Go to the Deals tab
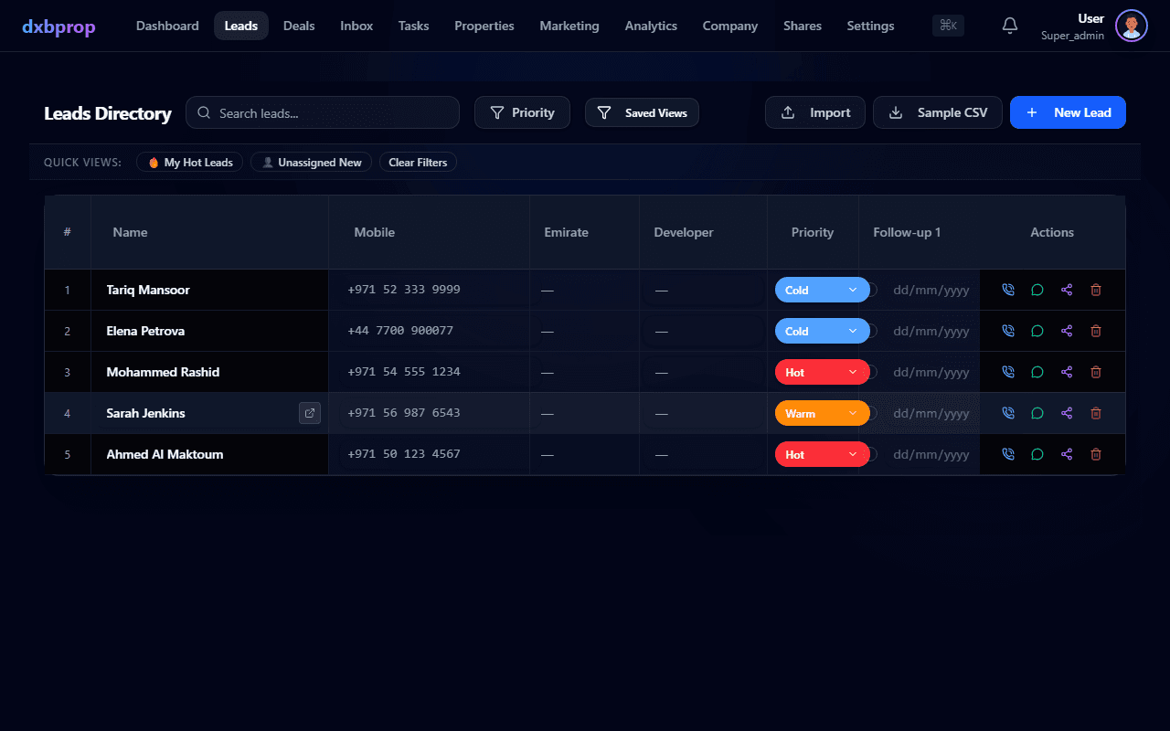1170x731 pixels. tap(299, 26)
